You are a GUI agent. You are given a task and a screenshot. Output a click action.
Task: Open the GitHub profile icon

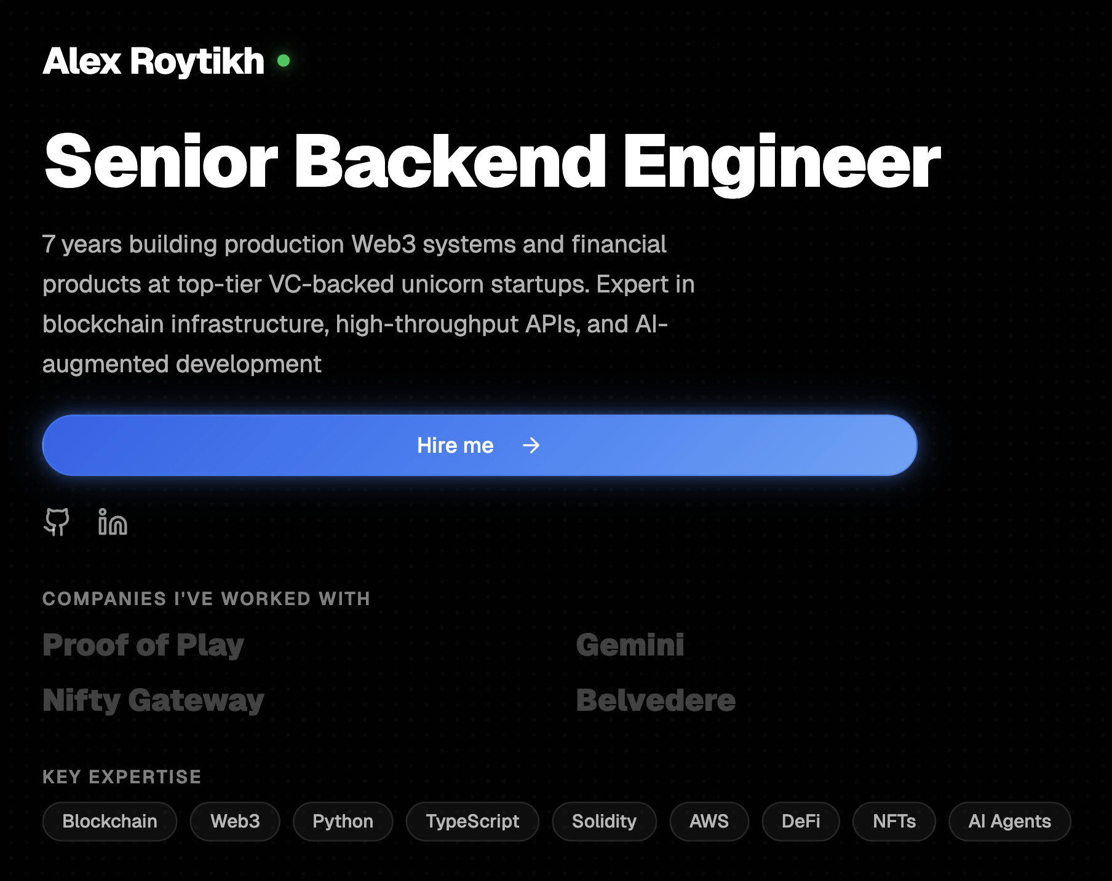[57, 522]
